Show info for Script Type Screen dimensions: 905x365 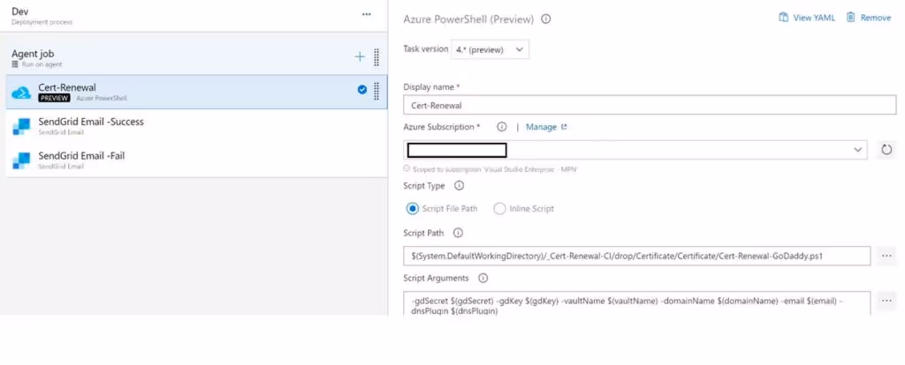459,186
